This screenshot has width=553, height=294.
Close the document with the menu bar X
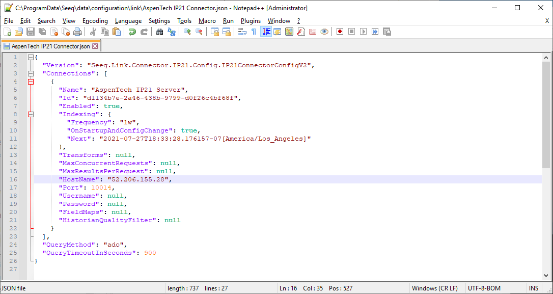(547, 21)
